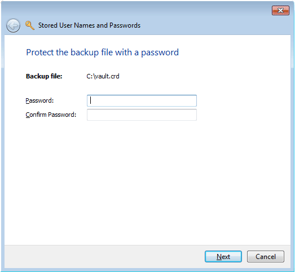Viewport: 295px width, 272px height.
Task: Click the "Stored User Names and Passwords" title
Action: (x=89, y=25)
